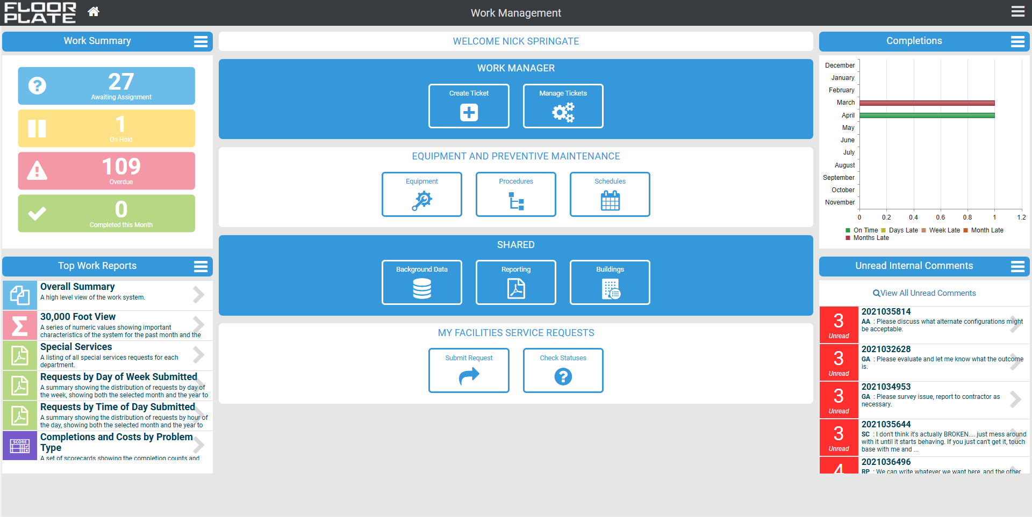Toggle Months Late legend series

tap(867, 238)
